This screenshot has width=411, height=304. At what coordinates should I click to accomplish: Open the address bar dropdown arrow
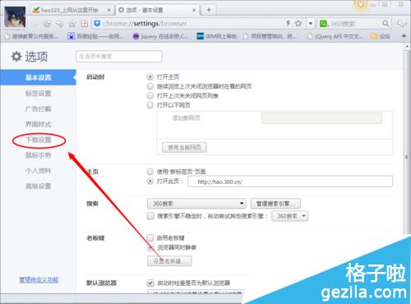pos(311,24)
